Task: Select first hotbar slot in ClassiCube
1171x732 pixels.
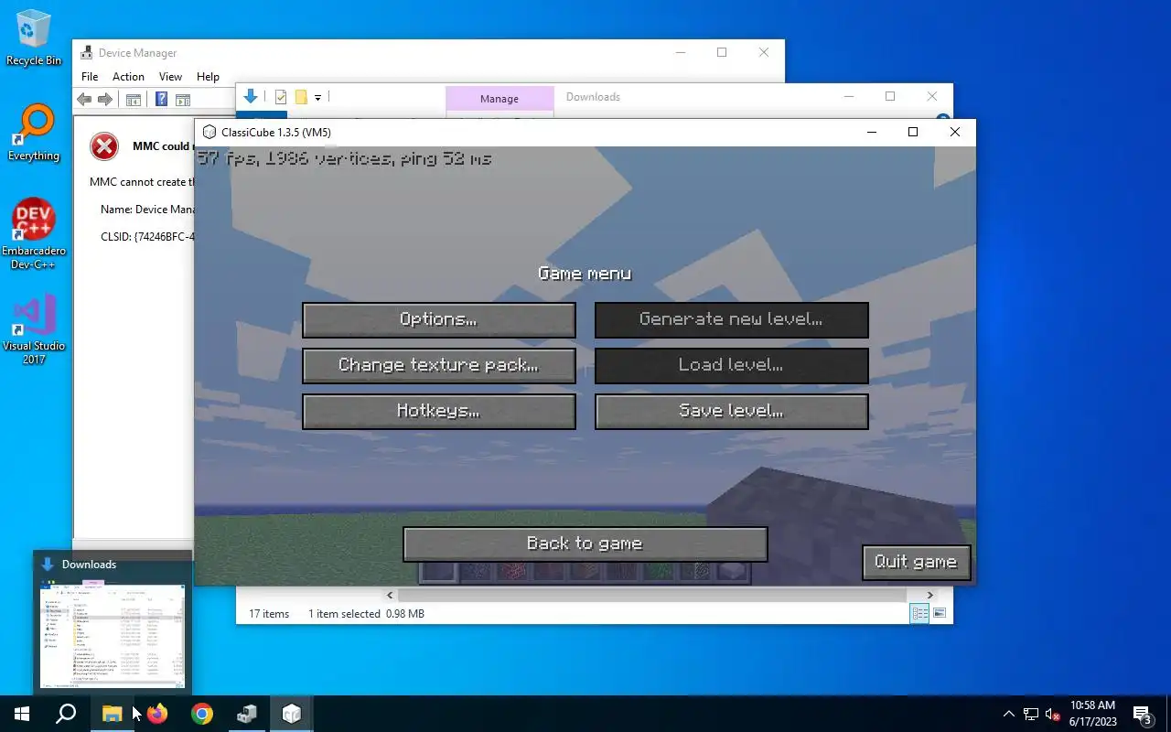Action: pyautogui.click(x=439, y=573)
